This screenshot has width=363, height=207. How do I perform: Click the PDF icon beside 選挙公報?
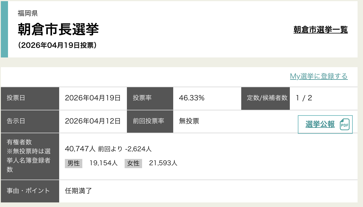pos(344,125)
